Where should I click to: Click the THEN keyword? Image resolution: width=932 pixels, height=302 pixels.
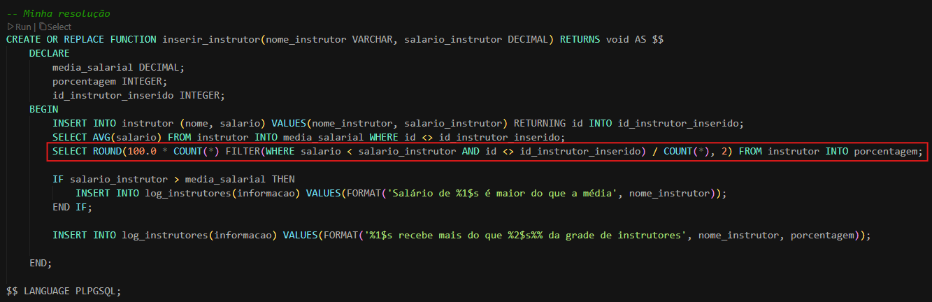click(x=283, y=179)
